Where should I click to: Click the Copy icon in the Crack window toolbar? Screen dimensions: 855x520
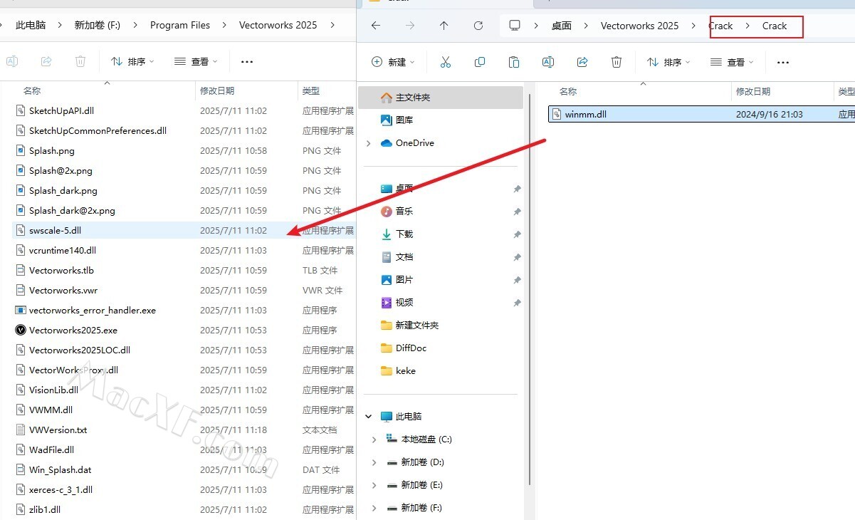pyautogui.click(x=480, y=62)
